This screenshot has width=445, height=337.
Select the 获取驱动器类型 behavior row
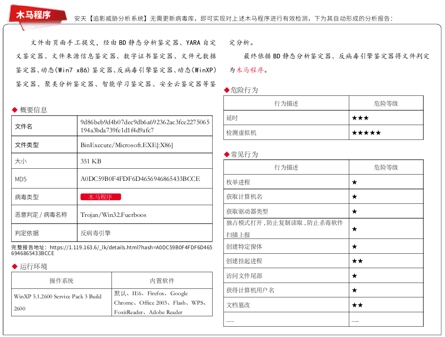324,211
